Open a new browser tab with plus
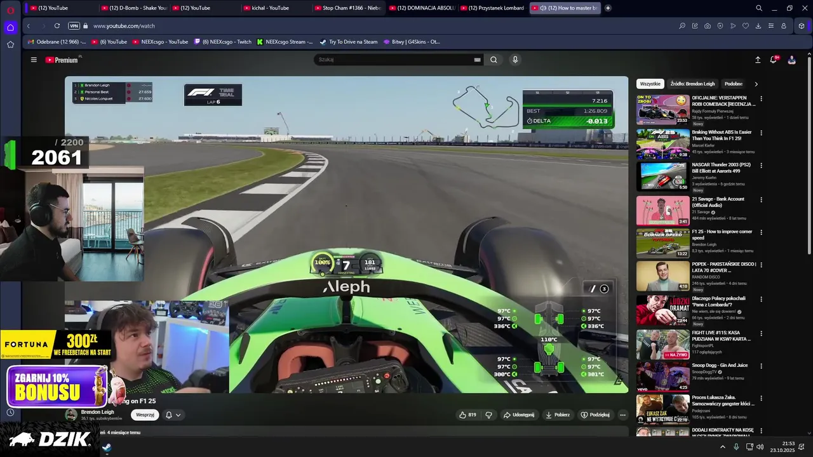The width and height of the screenshot is (813, 457). tap(608, 8)
